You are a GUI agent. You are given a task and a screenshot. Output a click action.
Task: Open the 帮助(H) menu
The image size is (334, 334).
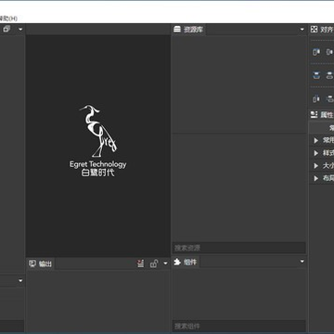pos(8,19)
